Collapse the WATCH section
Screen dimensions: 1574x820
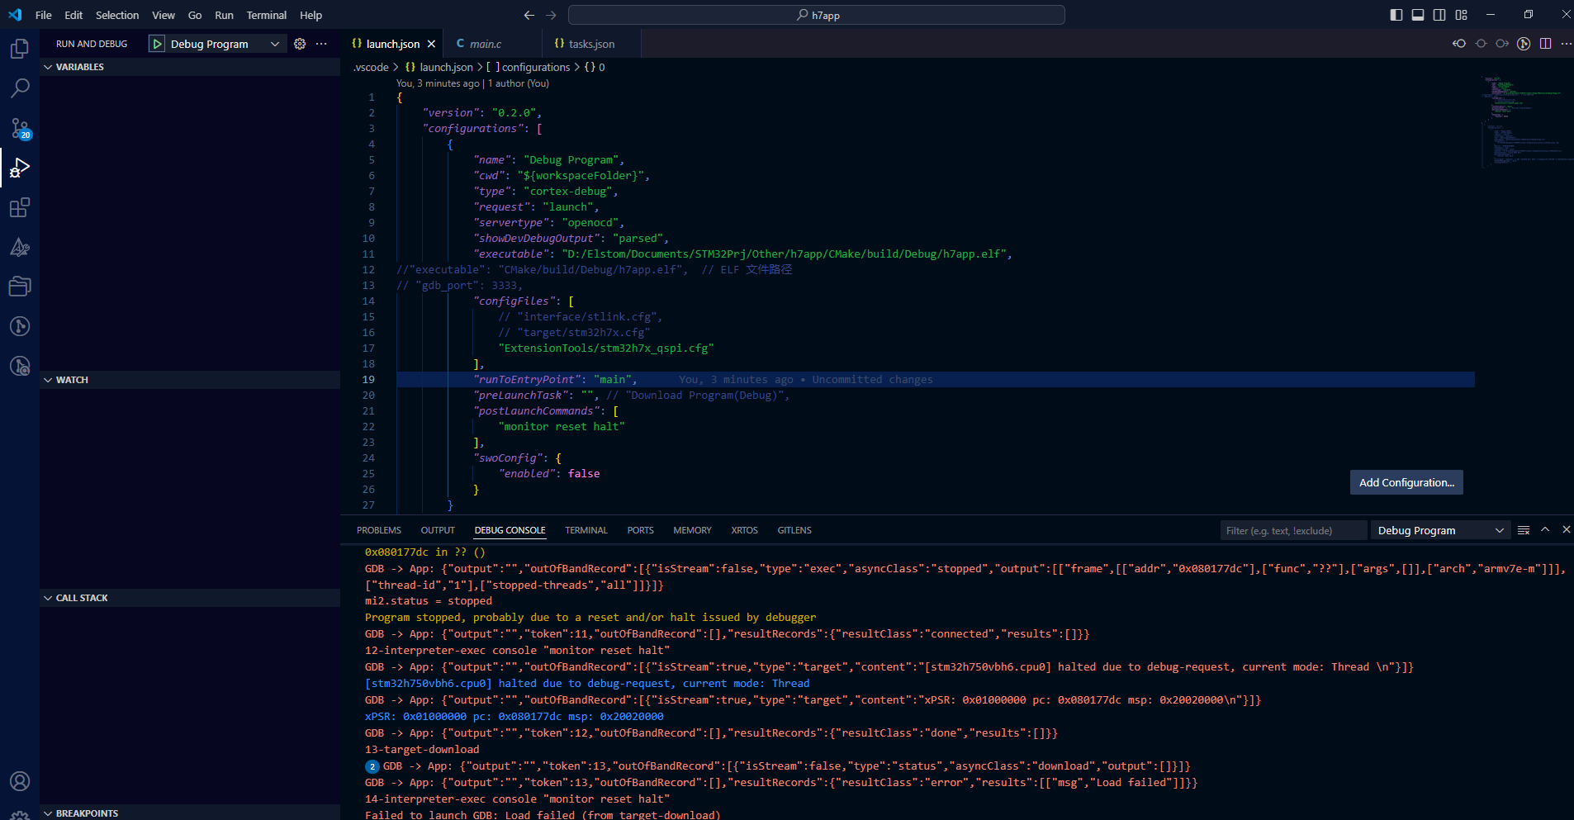tap(190, 380)
